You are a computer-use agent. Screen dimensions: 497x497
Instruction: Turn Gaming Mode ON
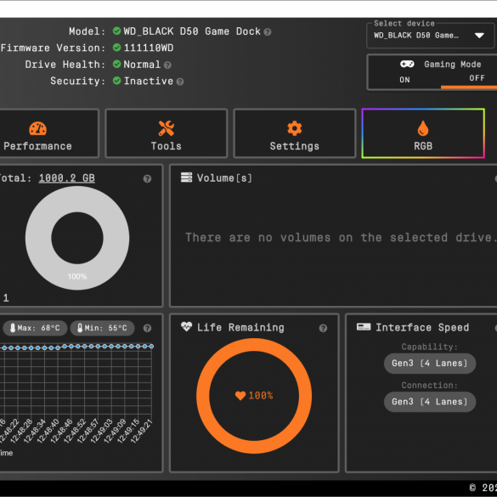pyautogui.click(x=404, y=80)
